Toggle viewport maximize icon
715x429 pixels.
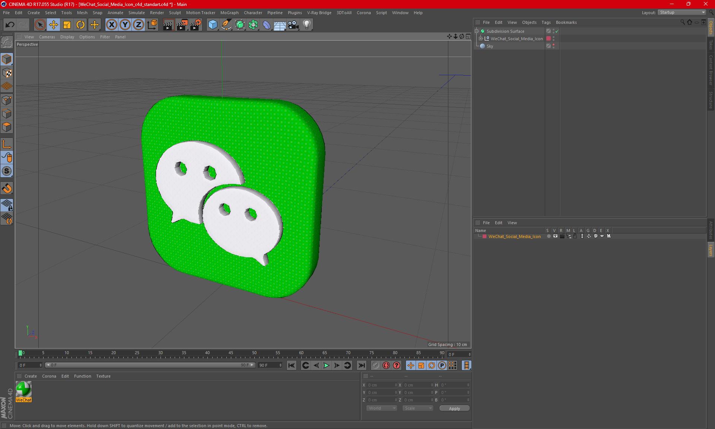(x=468, y=36)
